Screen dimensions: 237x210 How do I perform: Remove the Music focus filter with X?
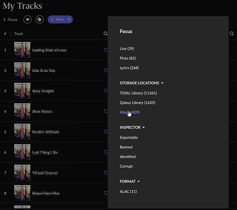(x=69, y=19)
